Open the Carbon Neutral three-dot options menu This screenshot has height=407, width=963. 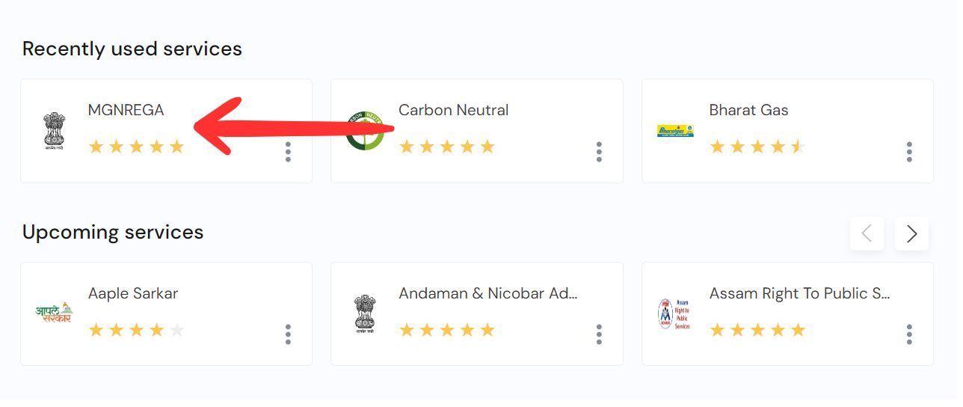(599, 152)
